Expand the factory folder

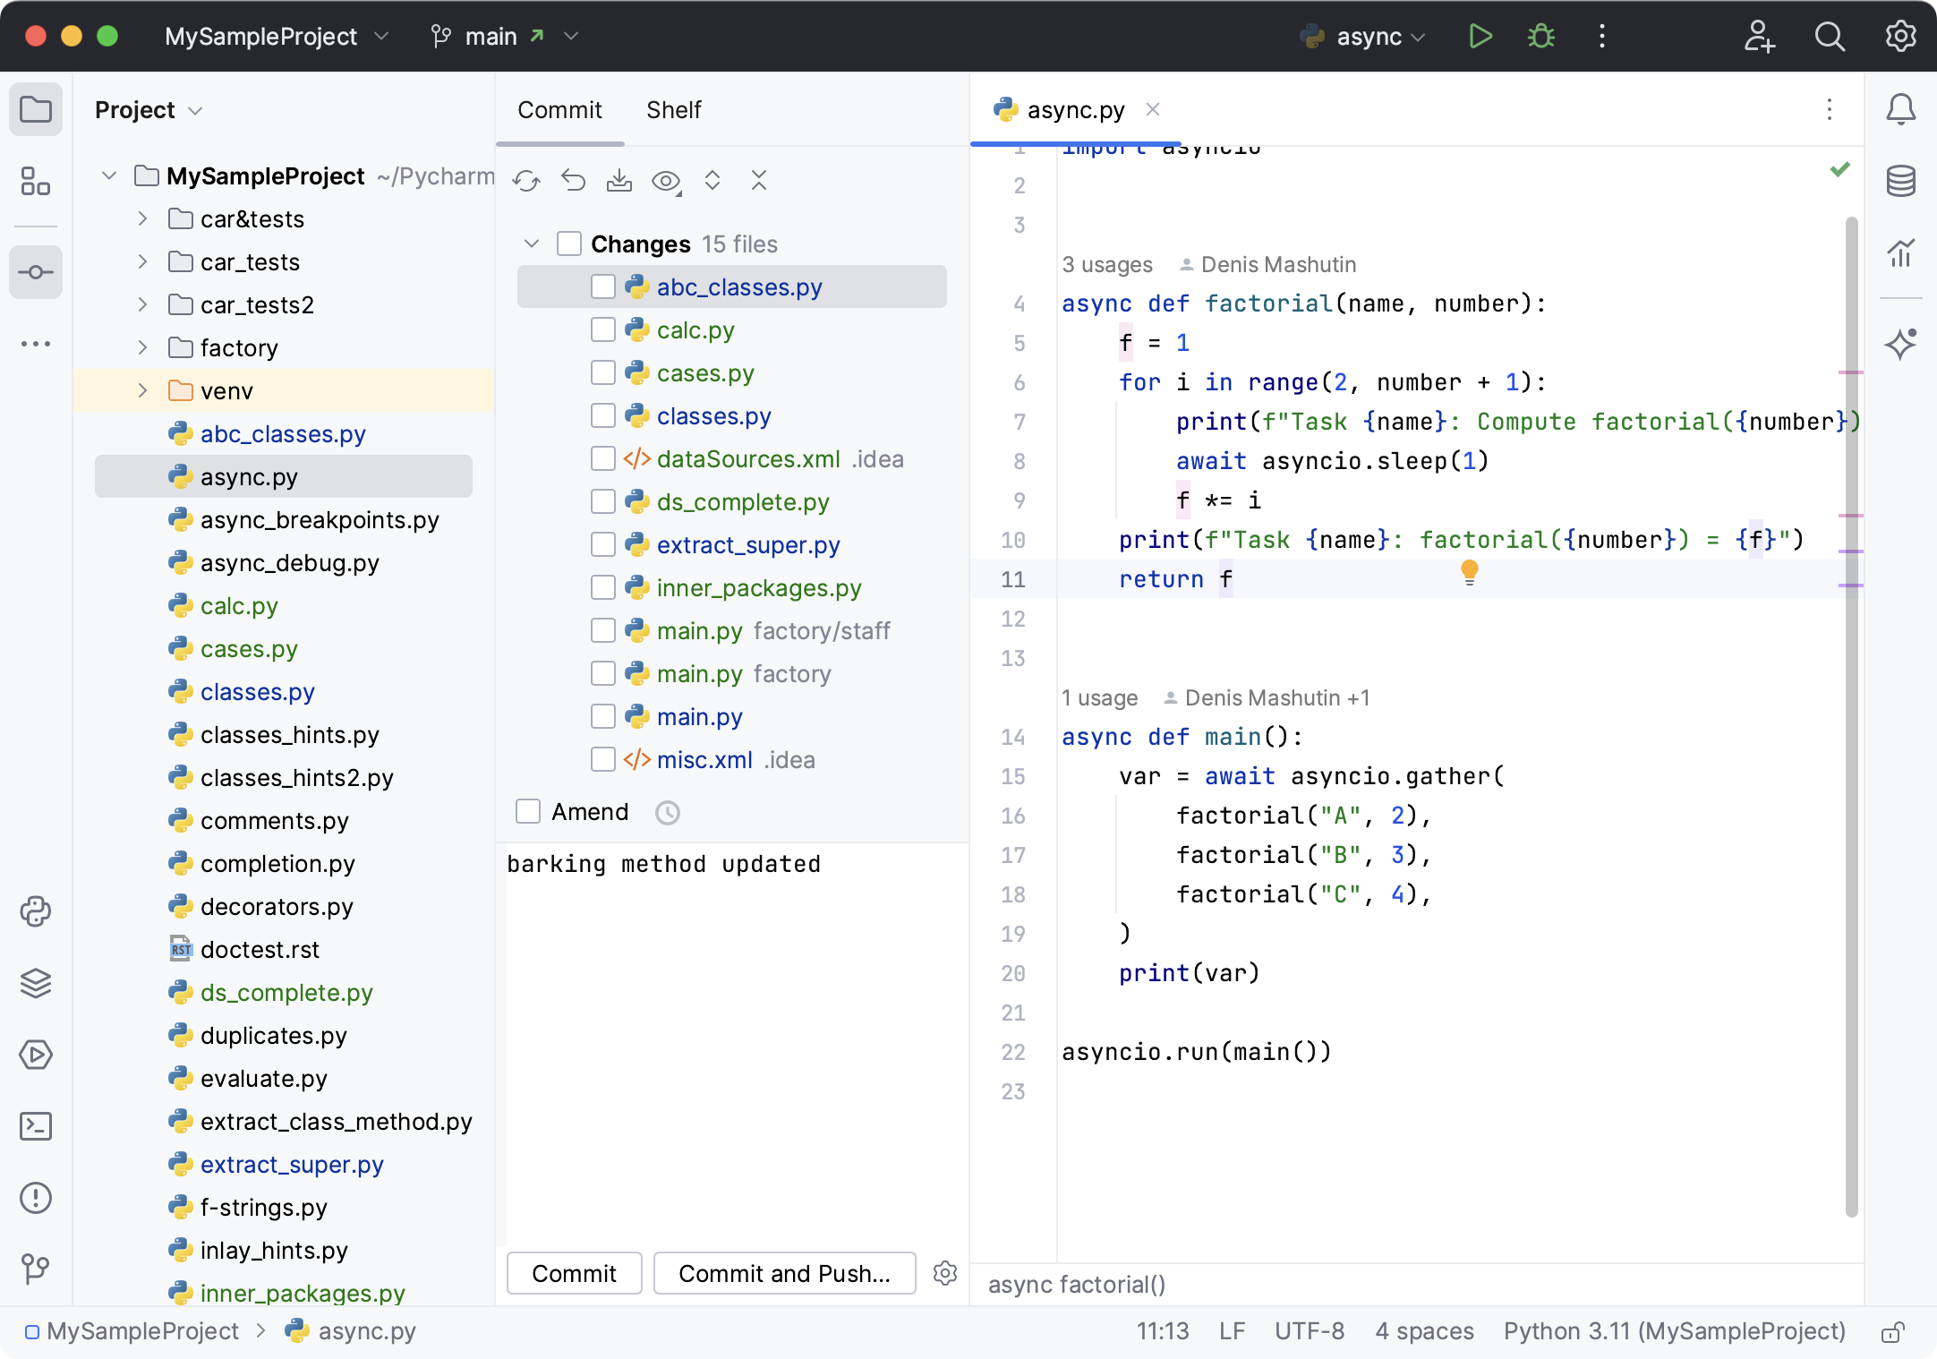(x=142, y=348)
